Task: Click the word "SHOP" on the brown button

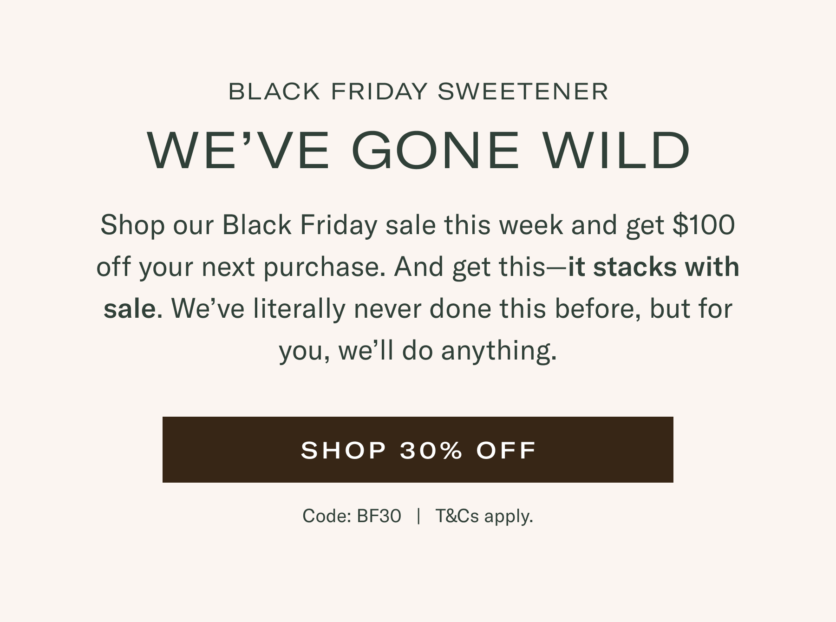Action: [344, 450]
